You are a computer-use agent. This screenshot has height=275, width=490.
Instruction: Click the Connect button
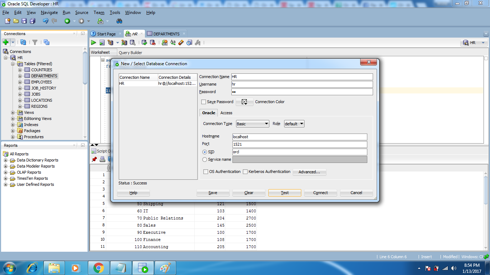320,193
